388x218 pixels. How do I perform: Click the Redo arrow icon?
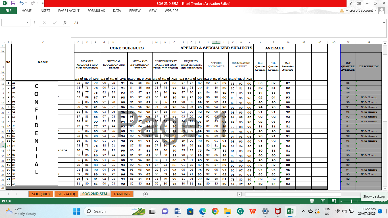point(33,3)
